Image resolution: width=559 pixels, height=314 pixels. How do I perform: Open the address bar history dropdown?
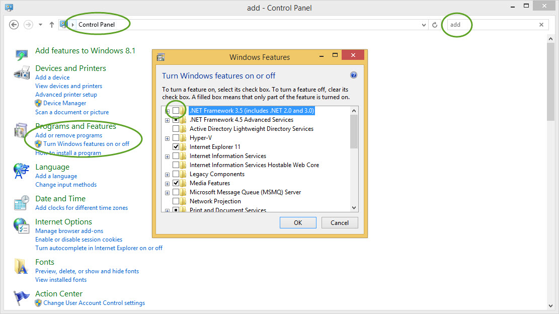click(x=424, y=24)
